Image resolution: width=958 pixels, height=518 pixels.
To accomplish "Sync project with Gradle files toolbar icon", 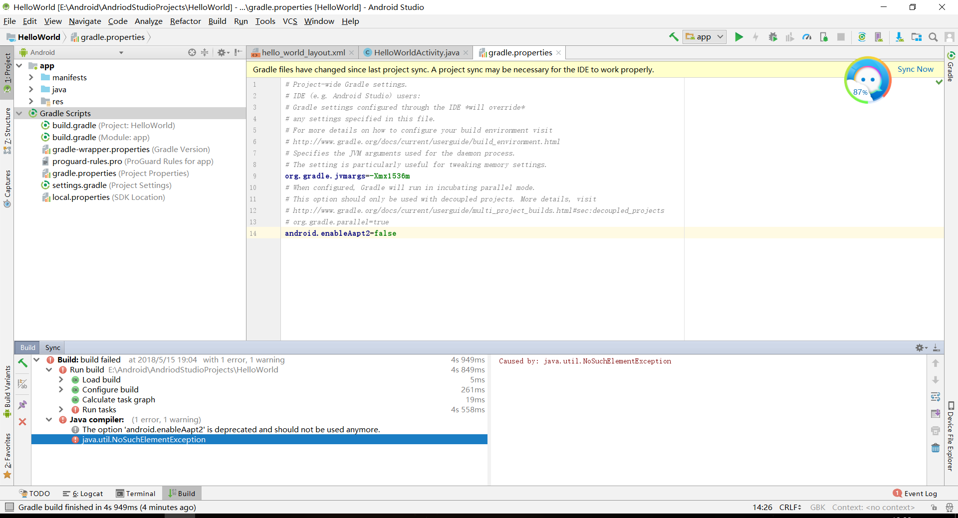I will (862, 37).
